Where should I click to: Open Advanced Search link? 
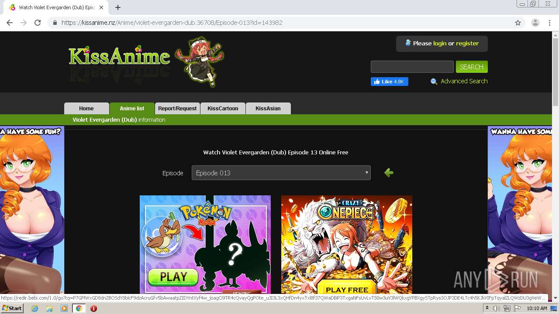464,81
